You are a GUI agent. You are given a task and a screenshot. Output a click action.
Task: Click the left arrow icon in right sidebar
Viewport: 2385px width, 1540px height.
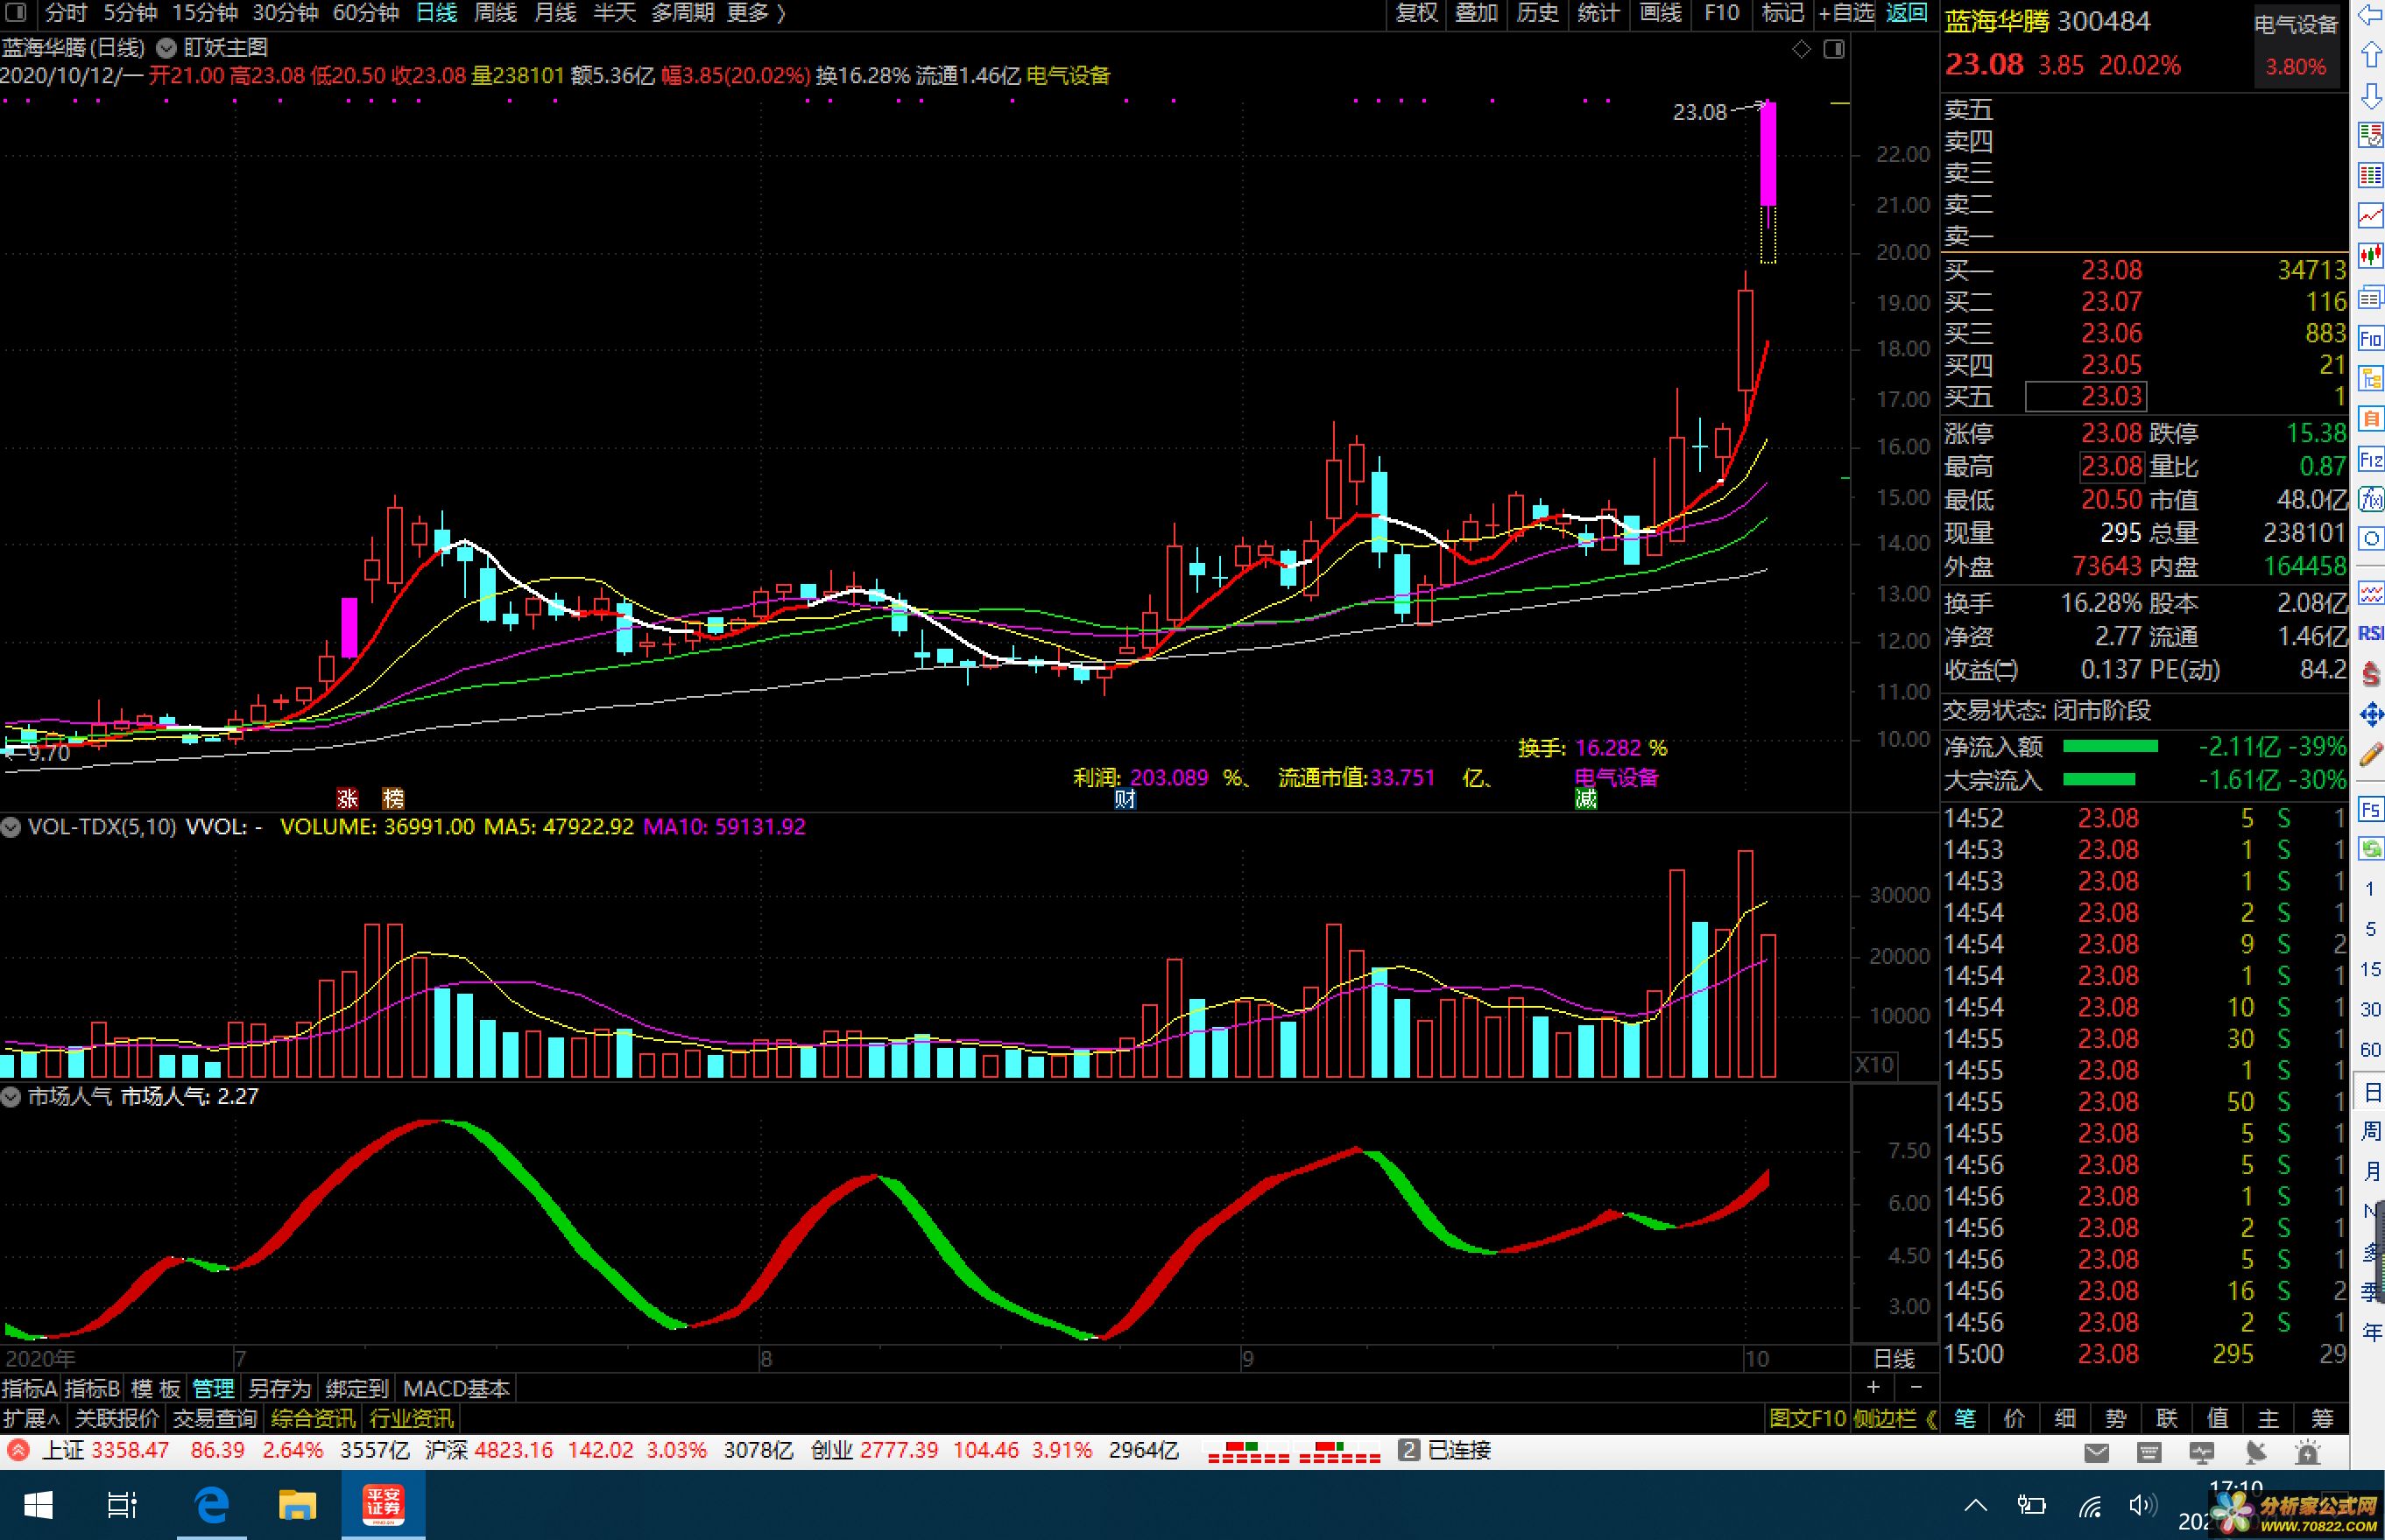2370,15
